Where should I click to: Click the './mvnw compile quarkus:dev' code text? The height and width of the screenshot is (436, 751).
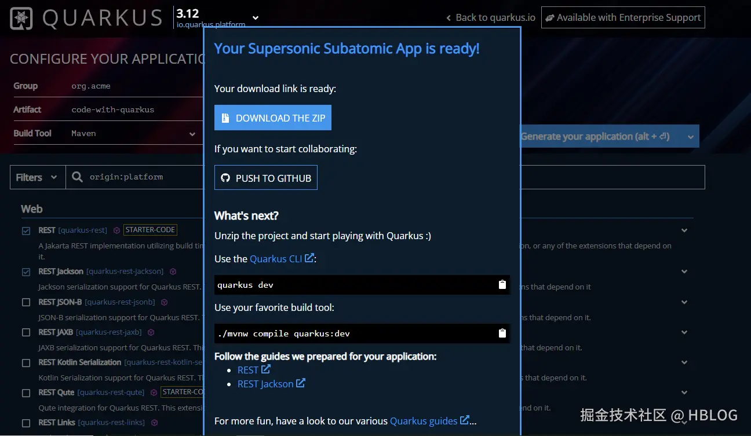pyautogui.click(x=283, y=334)
